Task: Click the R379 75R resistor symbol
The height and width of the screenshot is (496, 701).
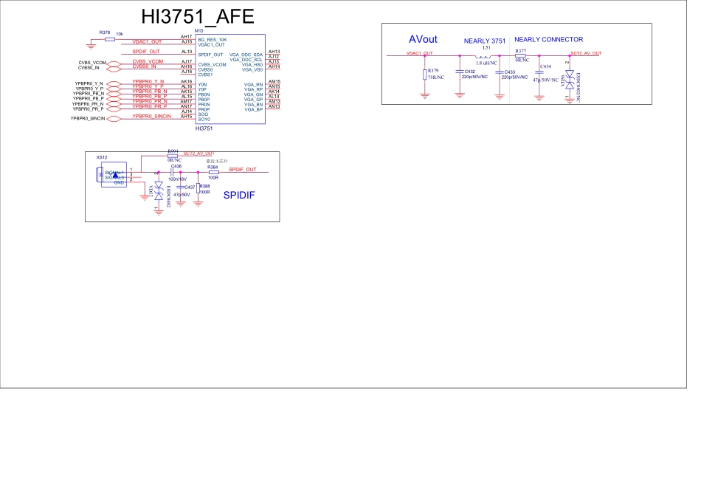Action: [425, 75]
